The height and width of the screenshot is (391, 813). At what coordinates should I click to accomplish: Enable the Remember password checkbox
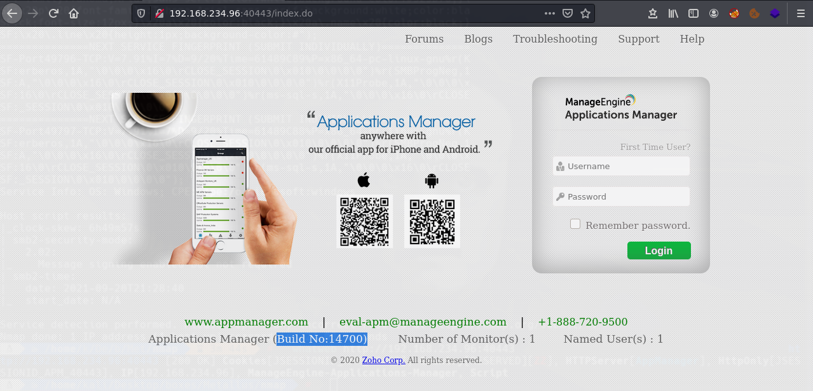point(575,224)
